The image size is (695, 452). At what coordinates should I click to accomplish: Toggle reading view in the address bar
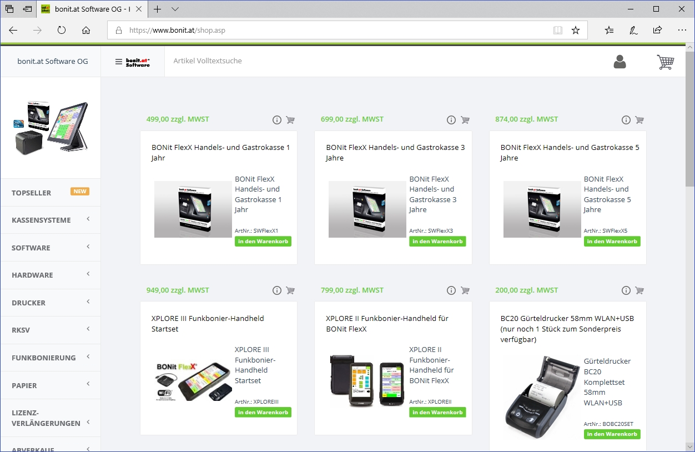558,31
